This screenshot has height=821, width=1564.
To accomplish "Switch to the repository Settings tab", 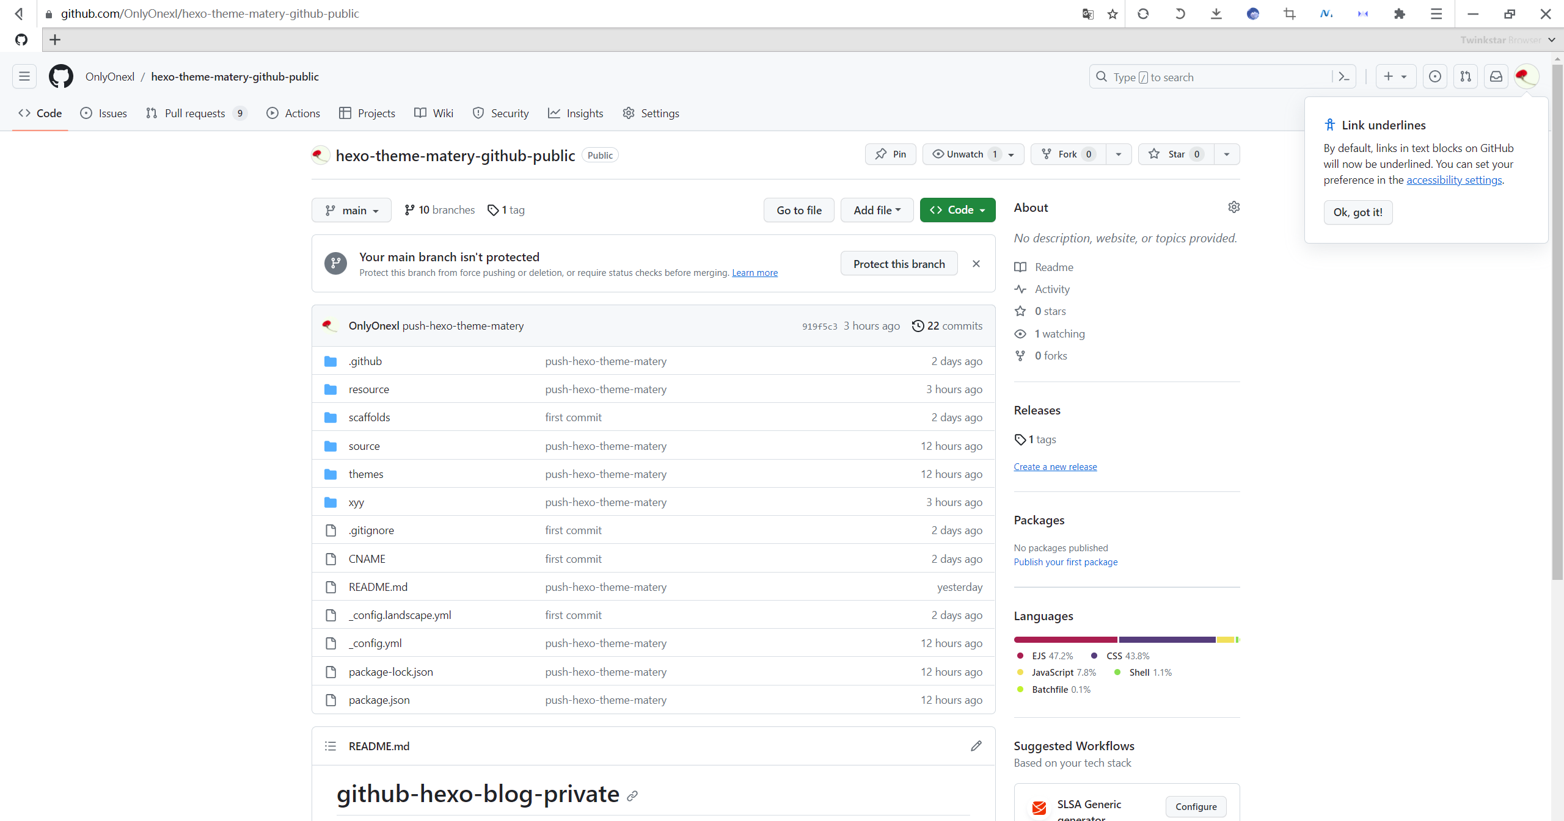I will [651, 113].
